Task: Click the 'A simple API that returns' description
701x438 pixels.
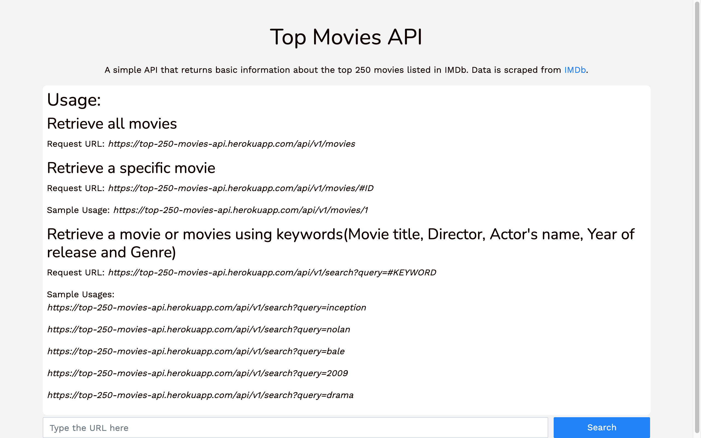Action: pos(346,70)
